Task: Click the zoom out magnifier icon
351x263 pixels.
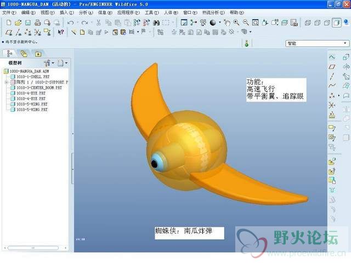Action: point(246,22)
